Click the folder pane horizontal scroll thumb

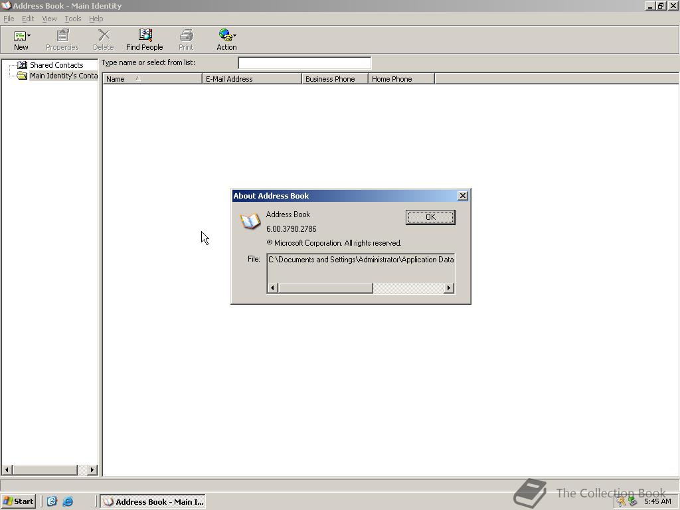[45, 469]
